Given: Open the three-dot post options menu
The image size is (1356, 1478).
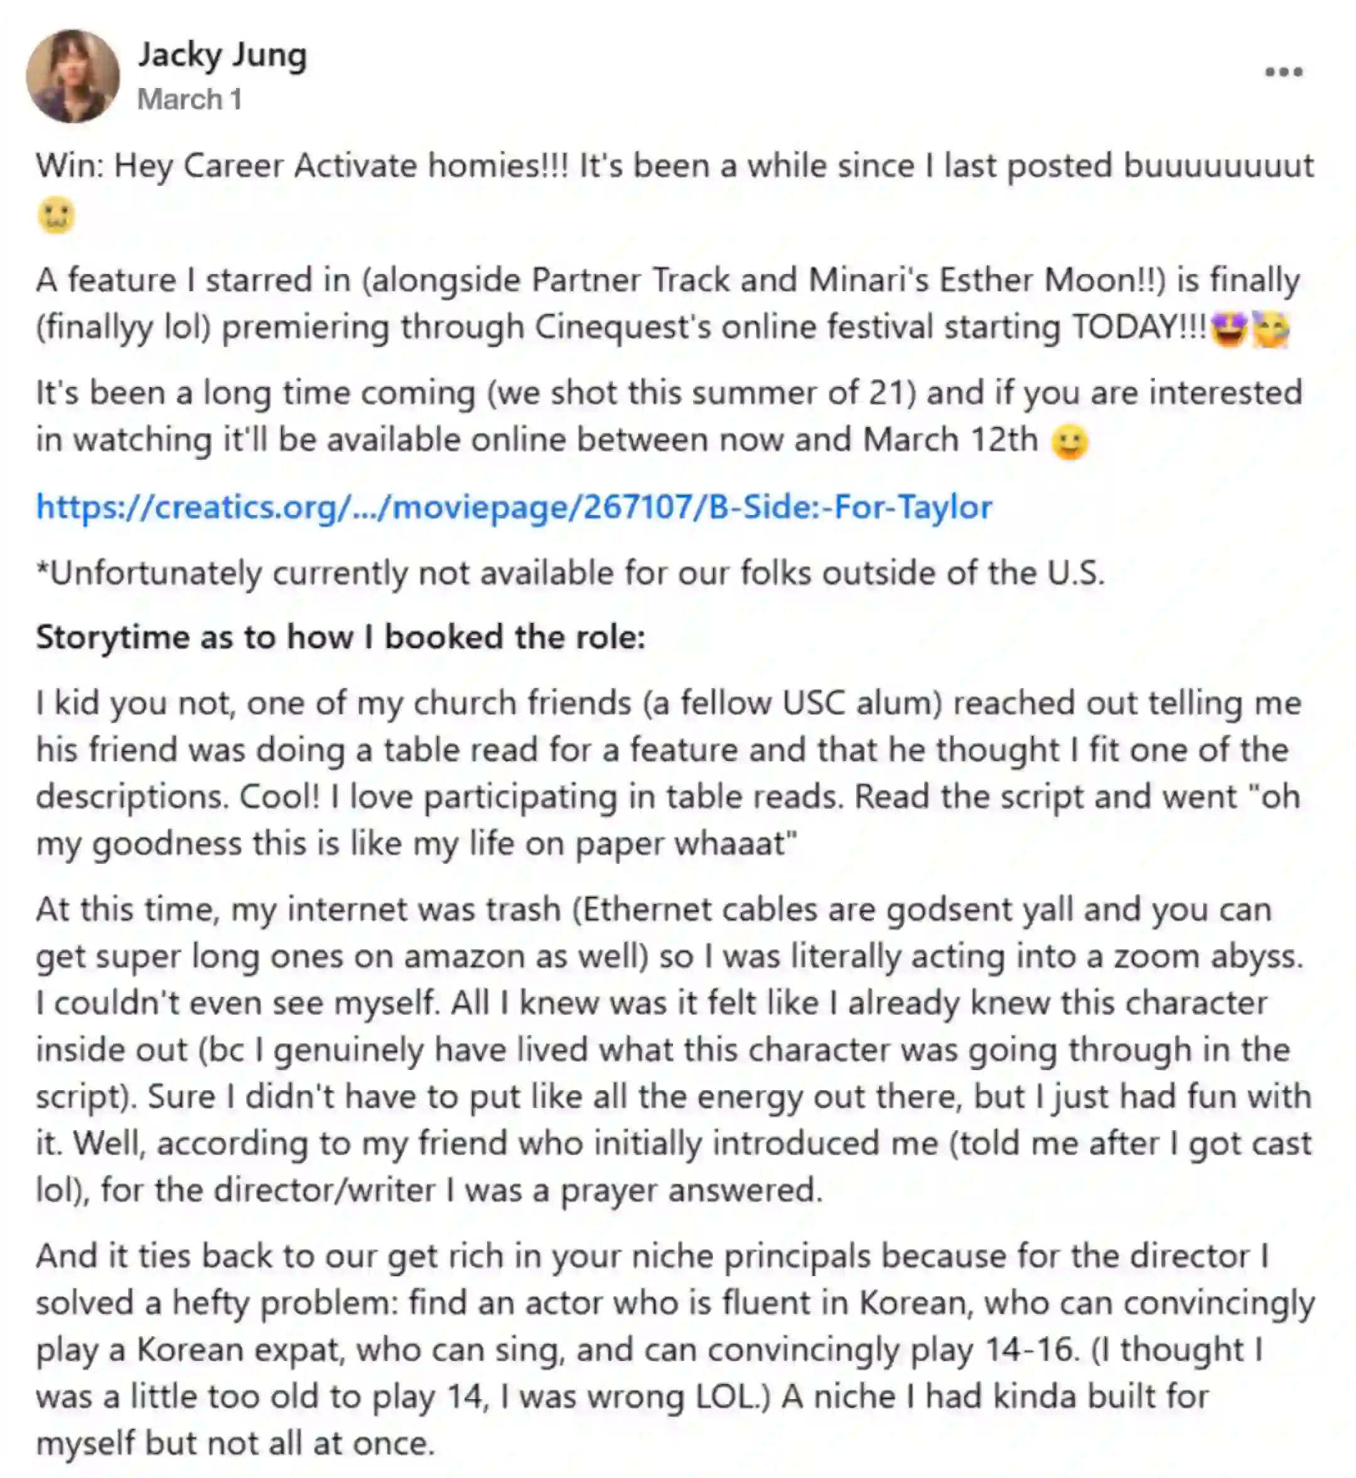Looking at the screenshot, I should 1283,72.
